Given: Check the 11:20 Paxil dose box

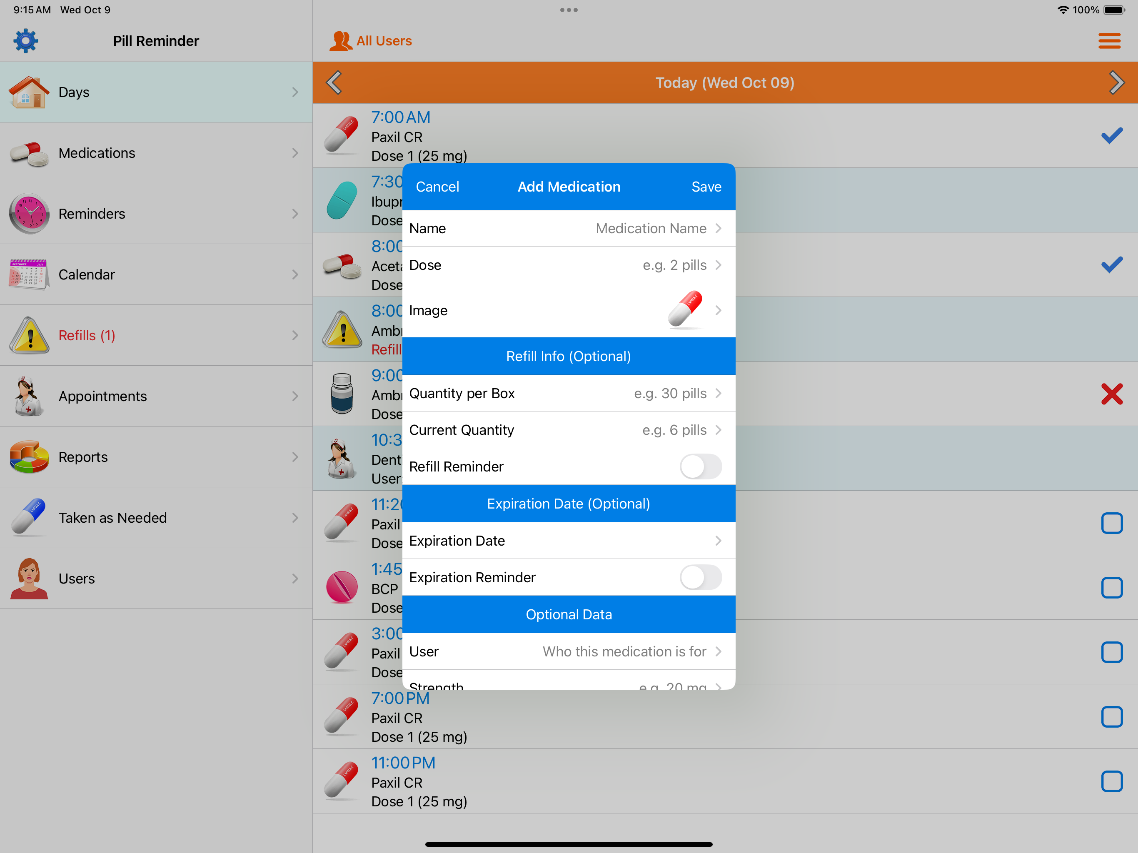Looking at the screenshot, I should pos(1111,523).
